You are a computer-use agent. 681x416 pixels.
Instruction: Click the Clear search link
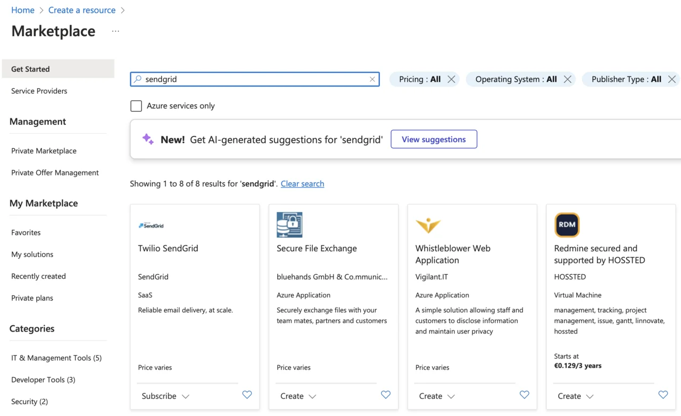(x=302, y=184)
